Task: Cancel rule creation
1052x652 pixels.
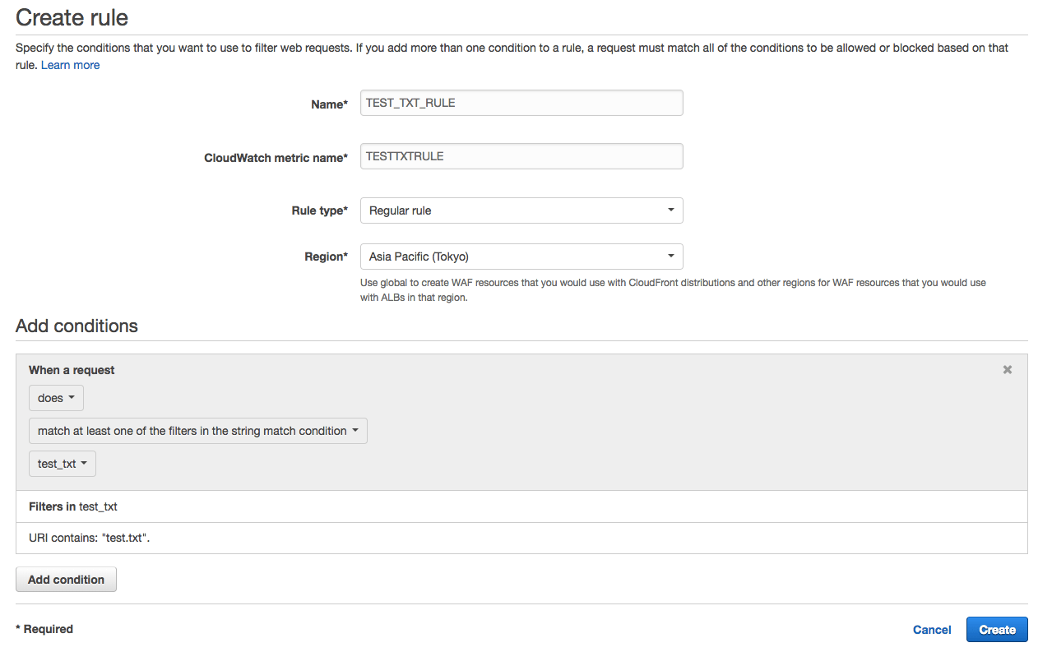Action: [932, 630]
